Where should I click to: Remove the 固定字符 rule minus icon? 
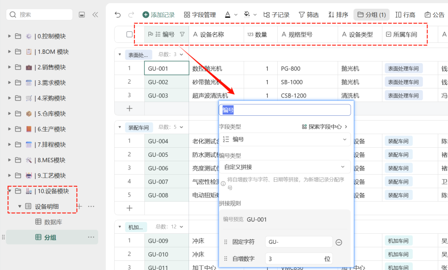click(339, 242)
